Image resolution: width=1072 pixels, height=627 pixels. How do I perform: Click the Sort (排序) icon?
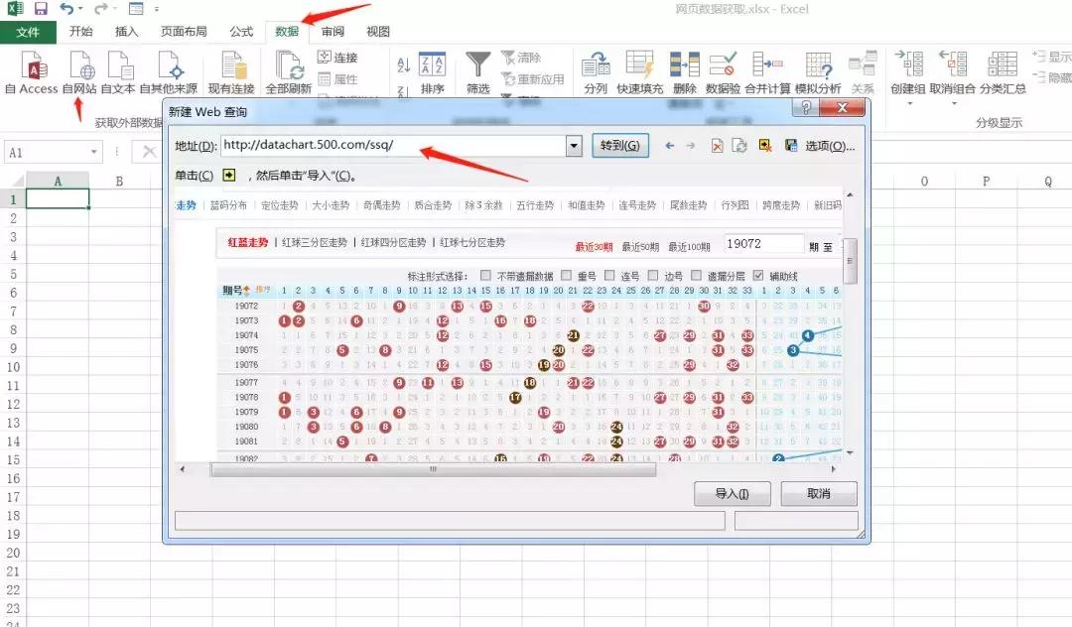pos(432,64)
